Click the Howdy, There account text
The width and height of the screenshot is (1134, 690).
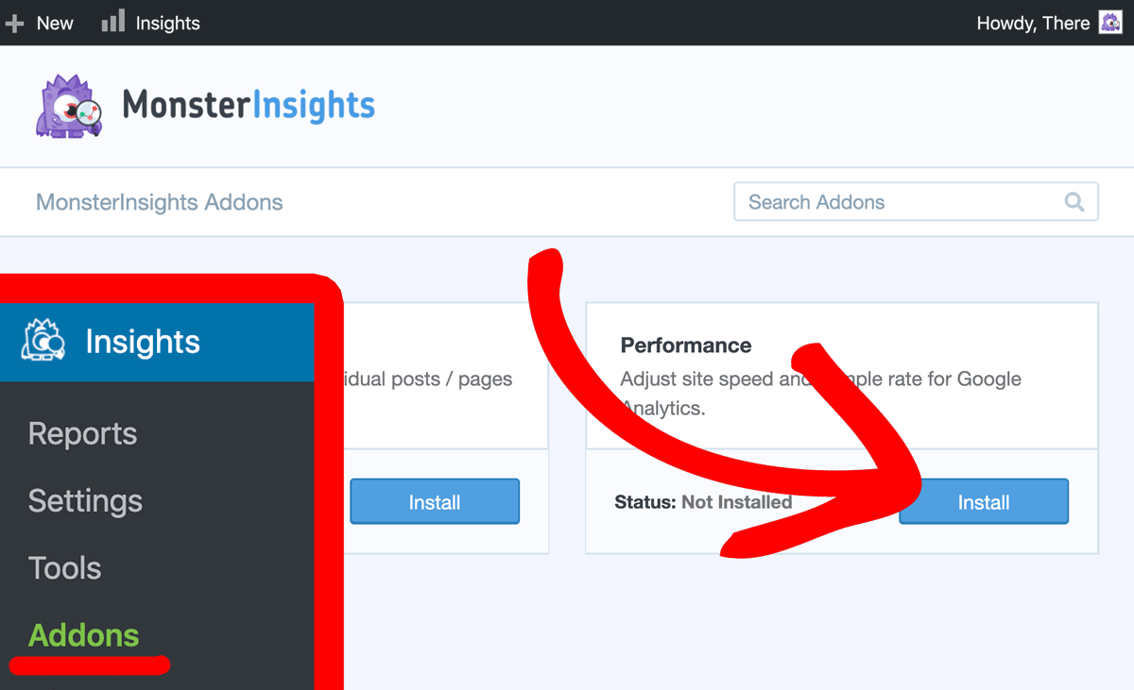pos(1033,24)
